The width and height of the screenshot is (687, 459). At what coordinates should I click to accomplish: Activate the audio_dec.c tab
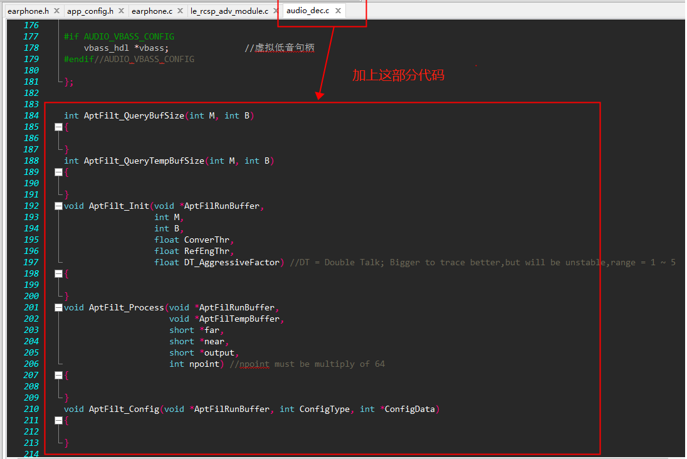pos(308,11)
